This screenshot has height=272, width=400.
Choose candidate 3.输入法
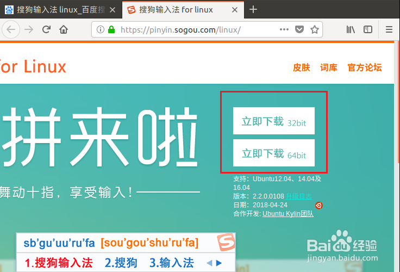point(171,263)
